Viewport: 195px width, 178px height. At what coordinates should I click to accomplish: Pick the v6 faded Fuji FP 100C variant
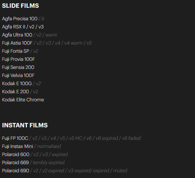pyautogui.click(x=131, y=138)
